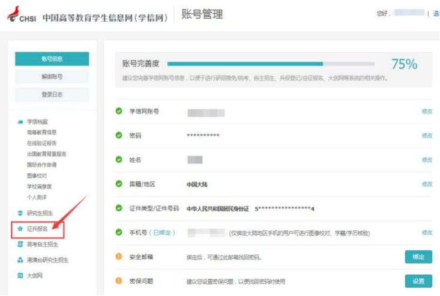The width and height of the screenshot is (440, 296).
Task: Click the 中华人民共和国居民身份证 text
Action: click(218, 209)
